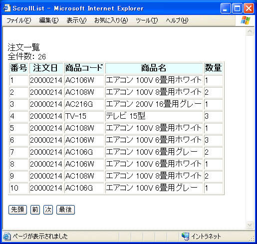Click the scrollbar down arrow
Image resolution: width=257 pixels, height=244 pixels.
250,225
